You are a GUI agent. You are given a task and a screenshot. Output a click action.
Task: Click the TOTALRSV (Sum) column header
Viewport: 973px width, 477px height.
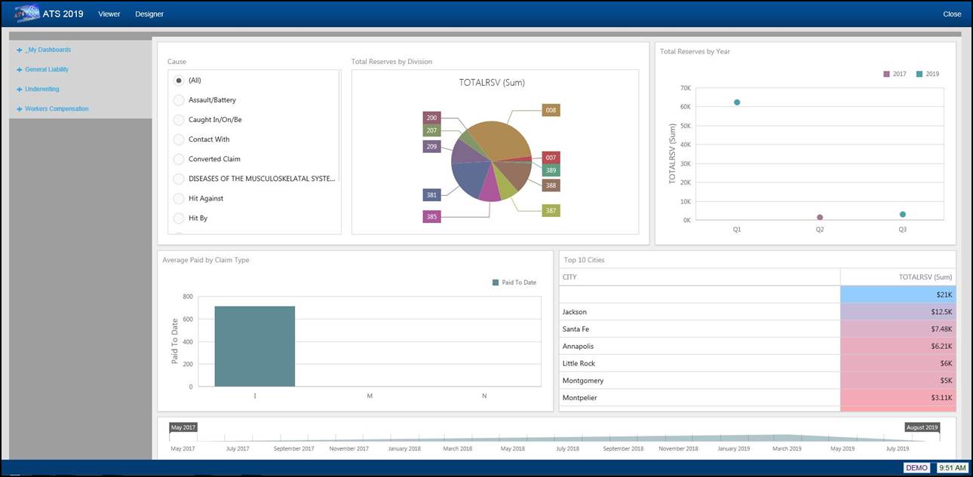click(925, 277)
